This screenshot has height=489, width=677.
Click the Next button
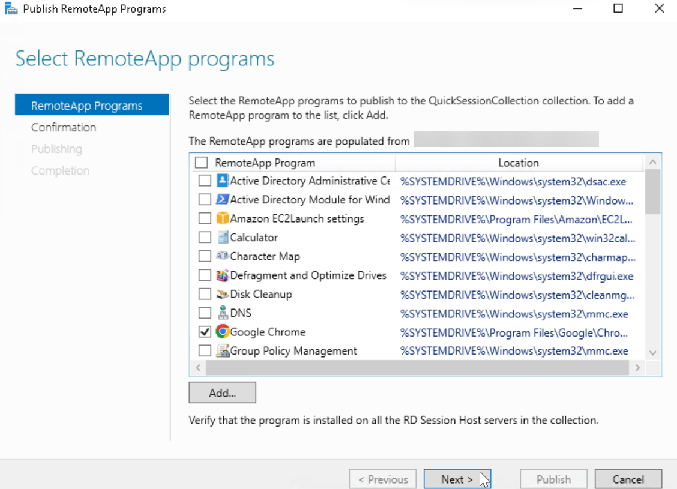click(457, 479)
